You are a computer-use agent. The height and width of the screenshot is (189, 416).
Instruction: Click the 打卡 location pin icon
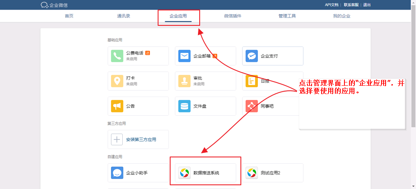[x=117, y=81]
